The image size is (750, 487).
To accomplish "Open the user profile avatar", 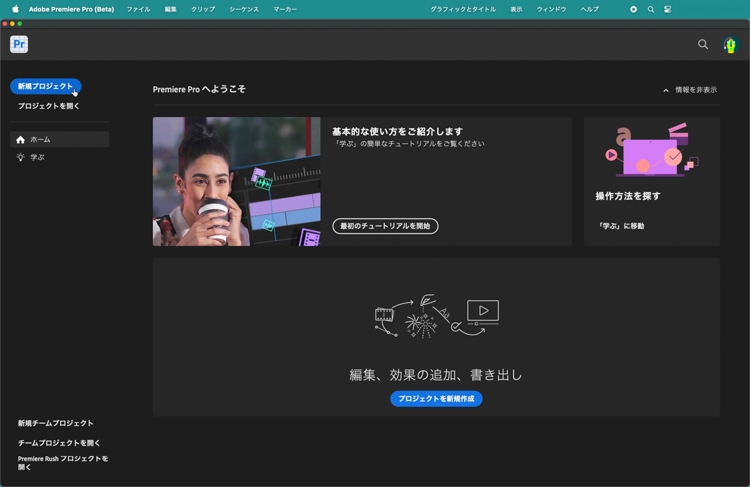I will click(x=730, y=45).
